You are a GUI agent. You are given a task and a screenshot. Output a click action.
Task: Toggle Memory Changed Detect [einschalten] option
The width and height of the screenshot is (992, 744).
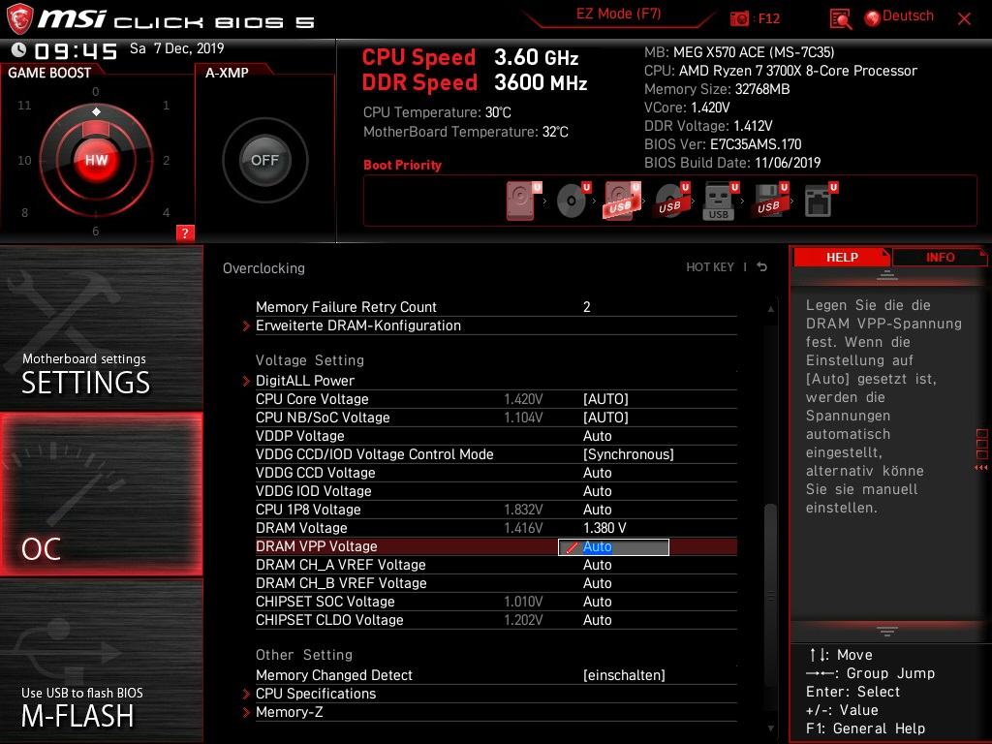click(x=624, y=675)
